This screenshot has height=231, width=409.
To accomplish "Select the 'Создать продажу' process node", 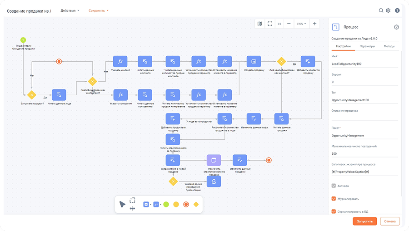I will (254, 61).
